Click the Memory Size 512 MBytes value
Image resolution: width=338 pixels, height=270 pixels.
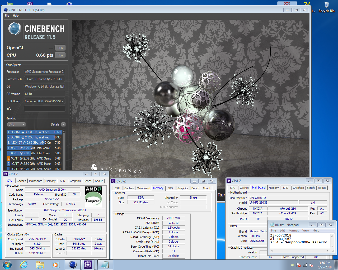click(140, 202)
